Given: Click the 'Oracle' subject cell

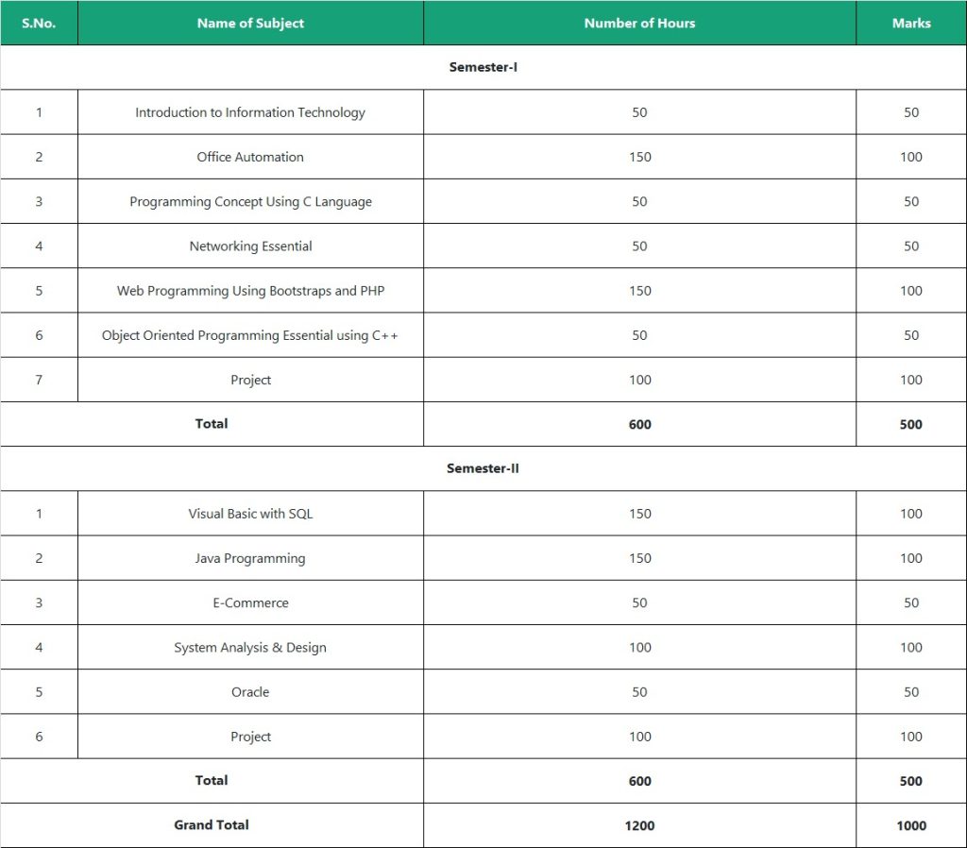Looking at the screenshot, I should tap(250, 692).
